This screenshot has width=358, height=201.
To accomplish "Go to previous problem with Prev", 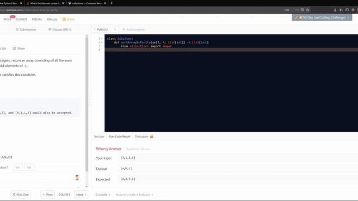I will [48, 195].
